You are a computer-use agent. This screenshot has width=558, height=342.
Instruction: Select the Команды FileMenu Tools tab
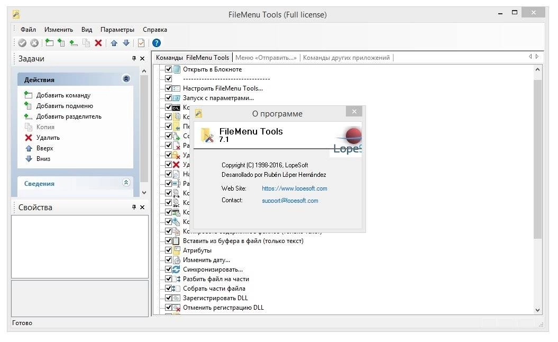193,58
